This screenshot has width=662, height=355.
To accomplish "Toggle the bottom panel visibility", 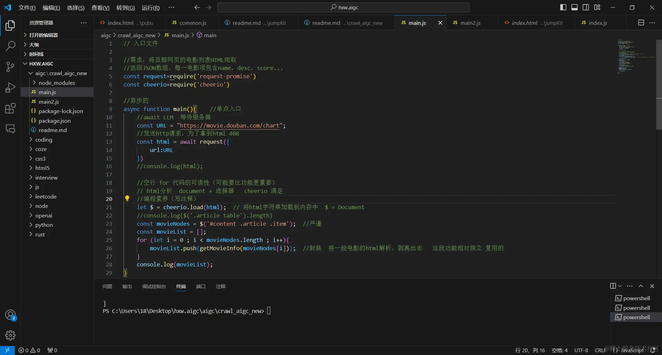I will (x=574, y=8).
